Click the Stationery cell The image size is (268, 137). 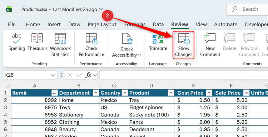tap(79, 115)
